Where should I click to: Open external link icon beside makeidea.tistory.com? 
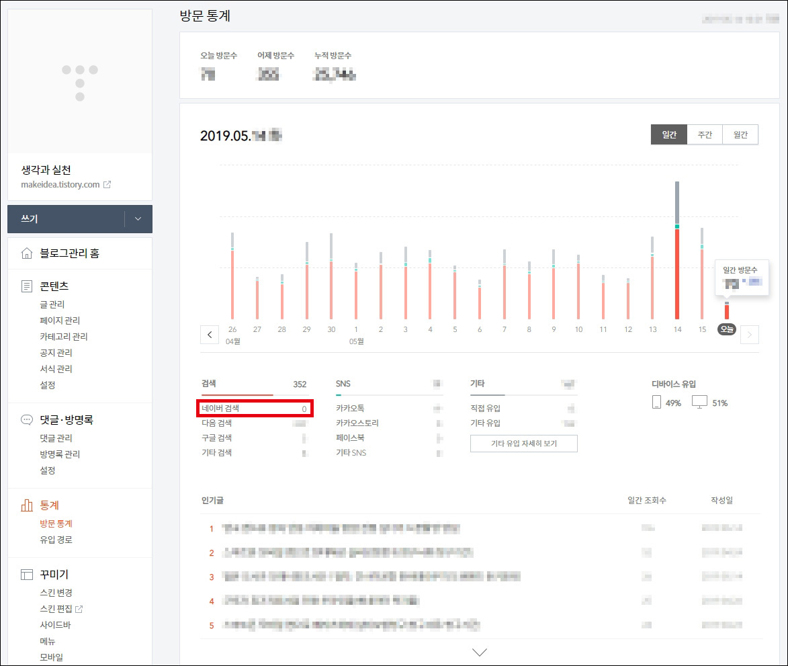pyautogui.click(x=107, y=184)
